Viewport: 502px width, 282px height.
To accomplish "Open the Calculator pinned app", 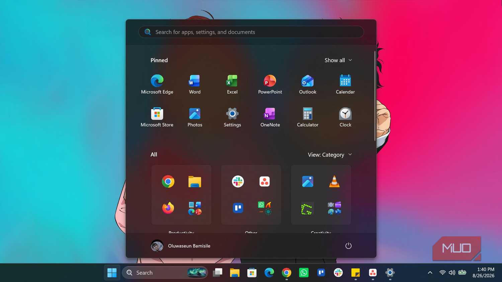I will pos(308,117).
